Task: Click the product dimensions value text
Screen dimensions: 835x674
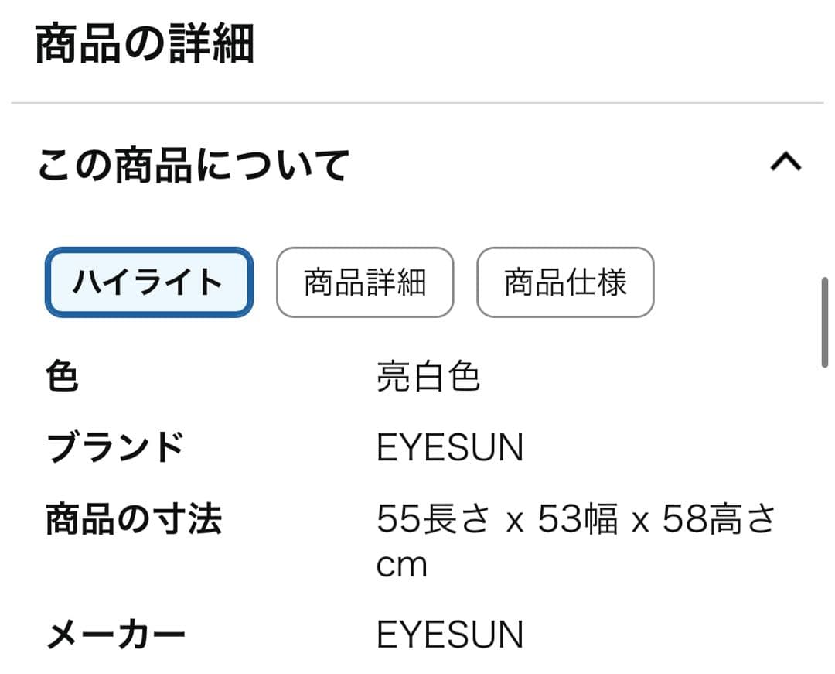Action: pyautogui.click(x=576, y=520)
